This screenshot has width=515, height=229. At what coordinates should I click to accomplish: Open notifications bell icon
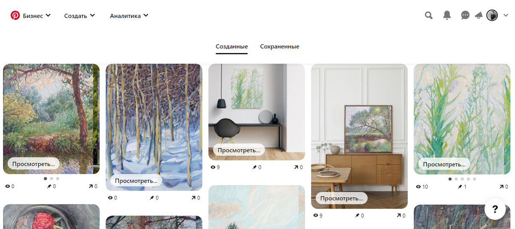pyautogui.click(x=447, y=16)
